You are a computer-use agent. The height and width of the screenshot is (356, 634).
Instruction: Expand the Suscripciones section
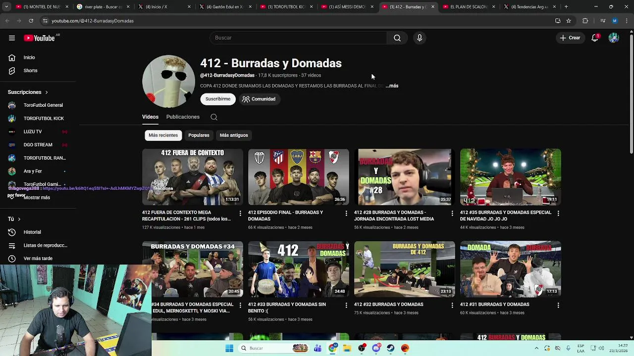click(x=28, y=92)
